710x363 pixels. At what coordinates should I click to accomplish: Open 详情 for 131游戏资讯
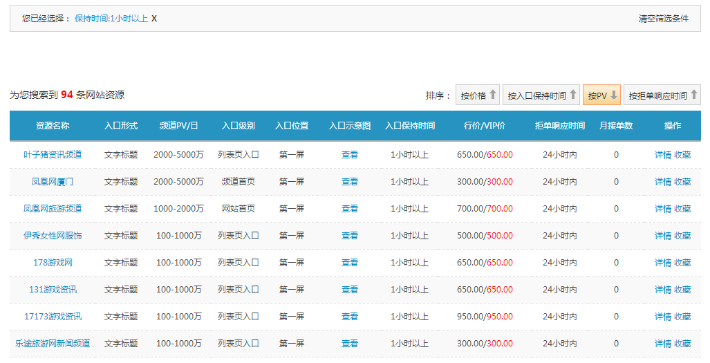point(663,289)
